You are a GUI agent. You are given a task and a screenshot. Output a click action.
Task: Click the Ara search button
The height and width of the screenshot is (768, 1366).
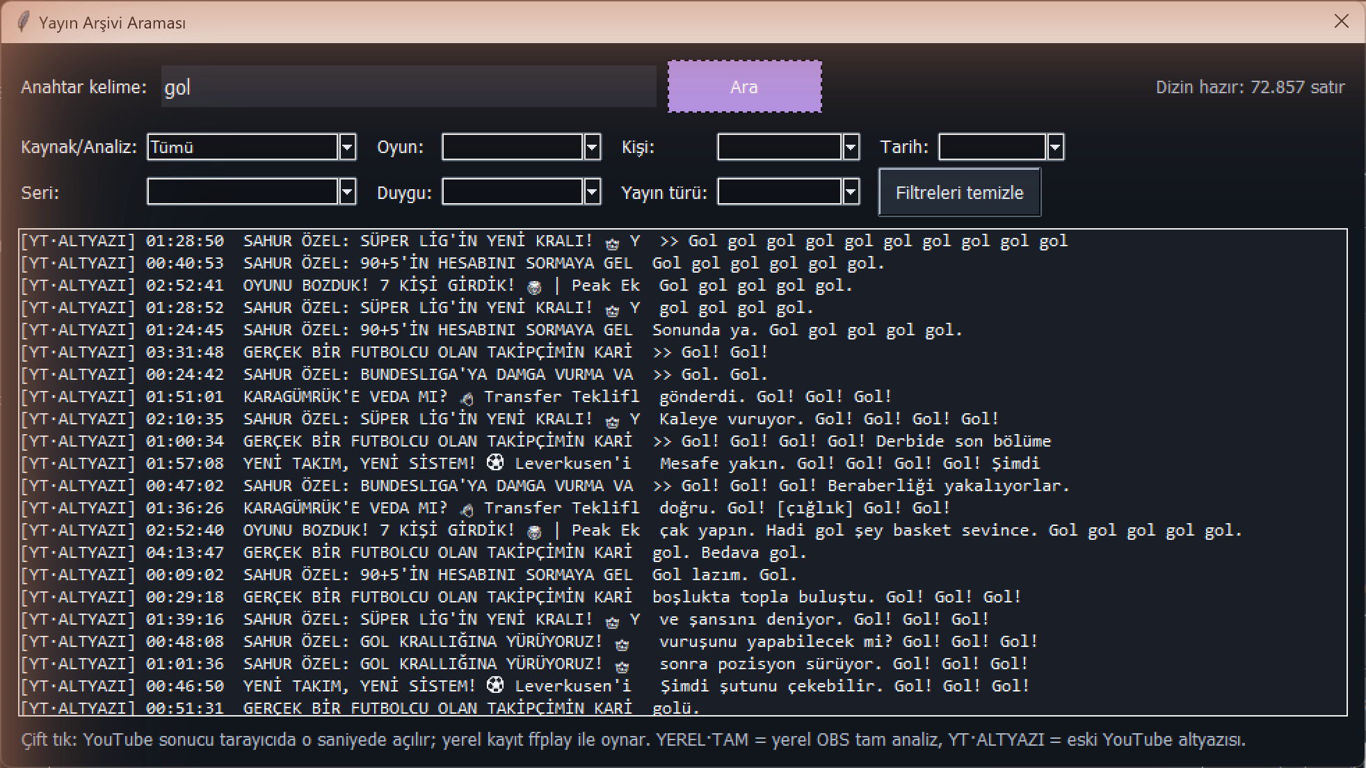tap(744, 87)
